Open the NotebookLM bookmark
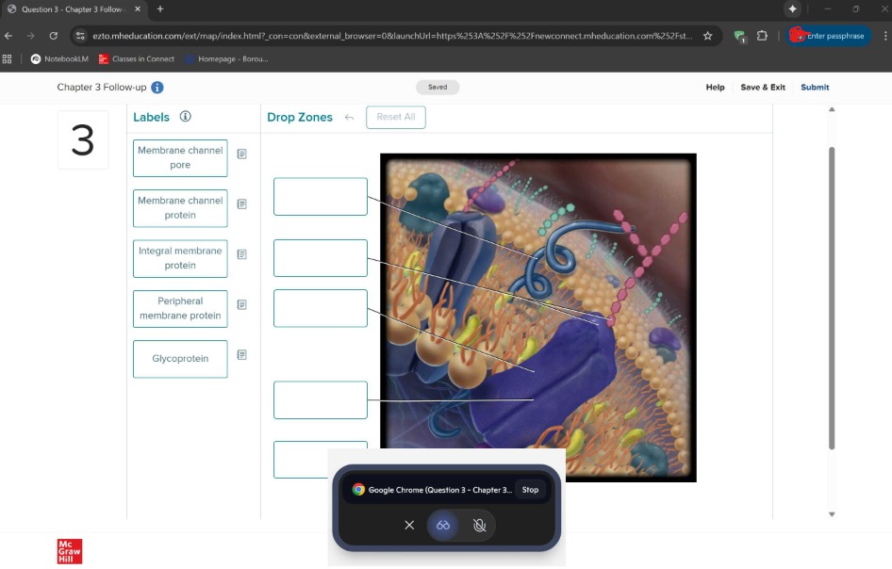Viewport: 892px width, 569px height. 59,59
